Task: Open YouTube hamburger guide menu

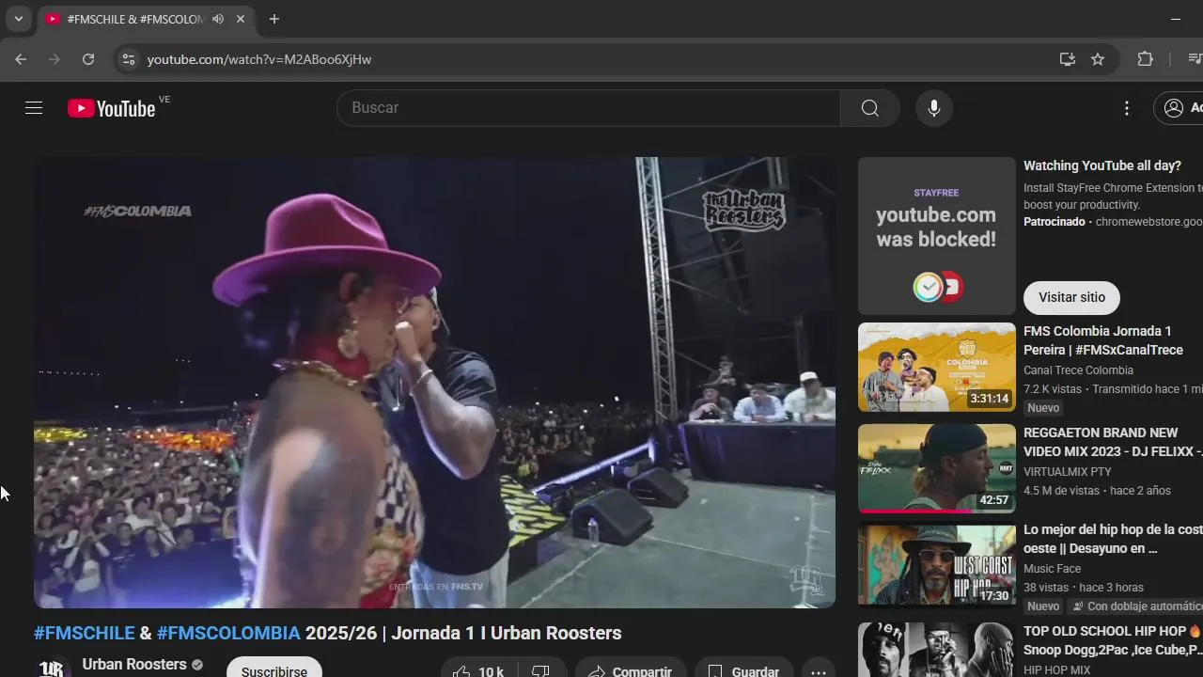Action: [34, 108]
